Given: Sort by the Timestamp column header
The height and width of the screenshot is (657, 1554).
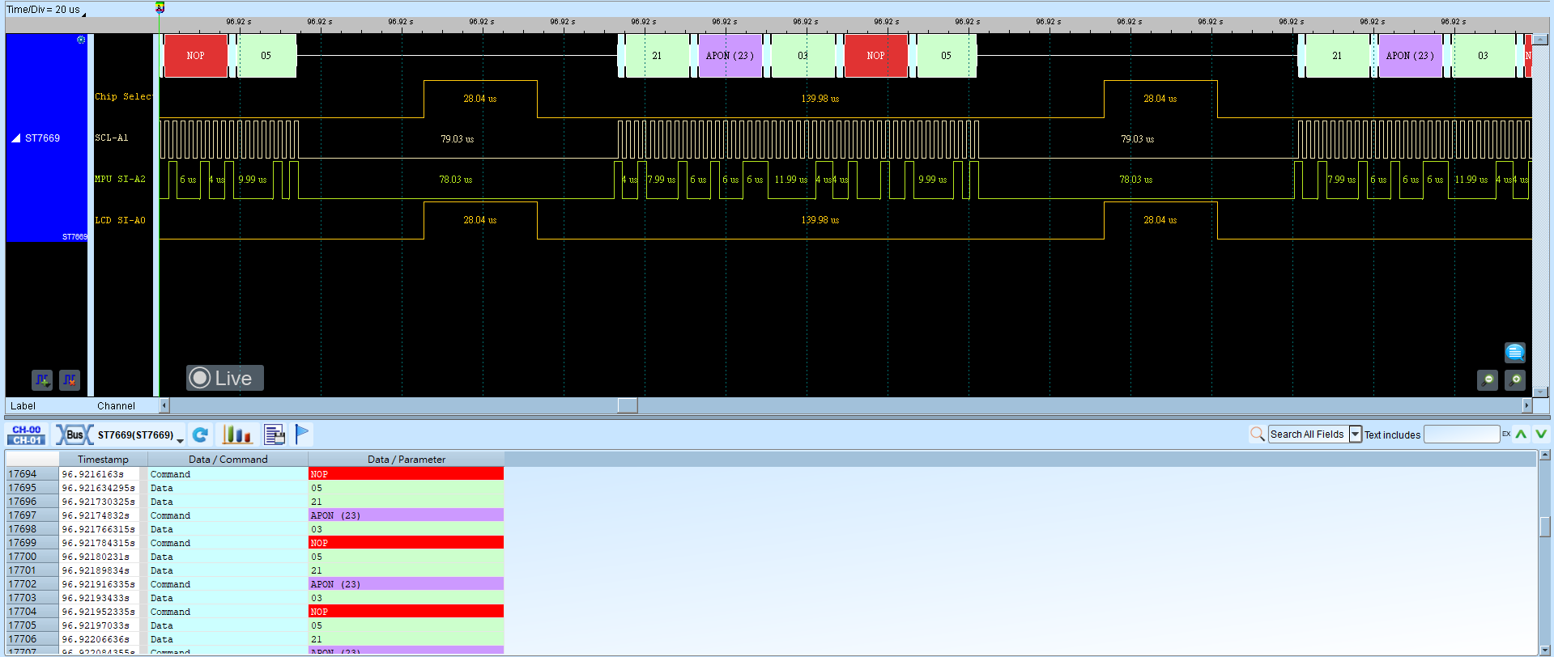Looking at the screenshot, I should pyautogui.click(x=103, y=459).
